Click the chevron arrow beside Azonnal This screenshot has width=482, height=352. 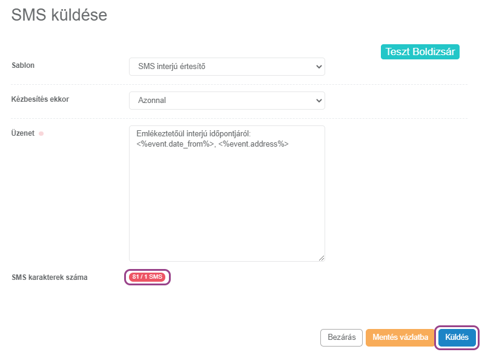[319, 101]
